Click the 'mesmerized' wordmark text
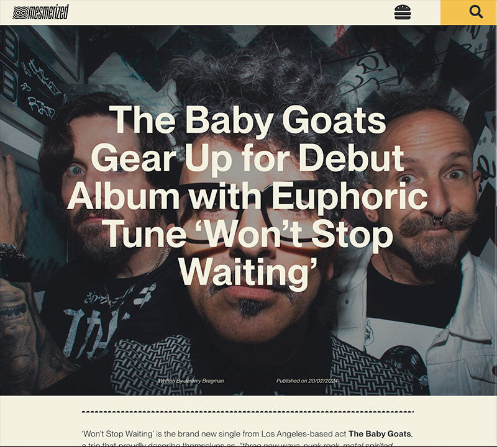 point(48,12)
